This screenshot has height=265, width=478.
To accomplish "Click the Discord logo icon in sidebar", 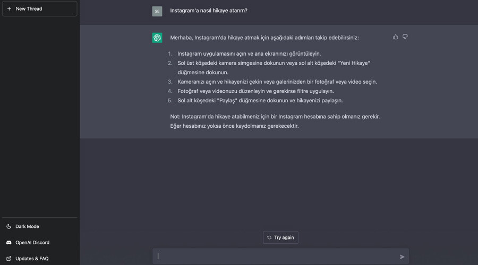I will [x=9, y=243].
